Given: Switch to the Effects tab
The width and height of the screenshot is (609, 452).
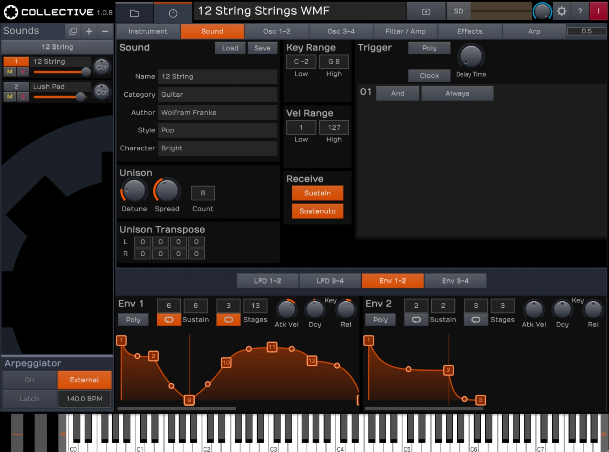Looking at the screenshot, I should click(x=470, y=31).
